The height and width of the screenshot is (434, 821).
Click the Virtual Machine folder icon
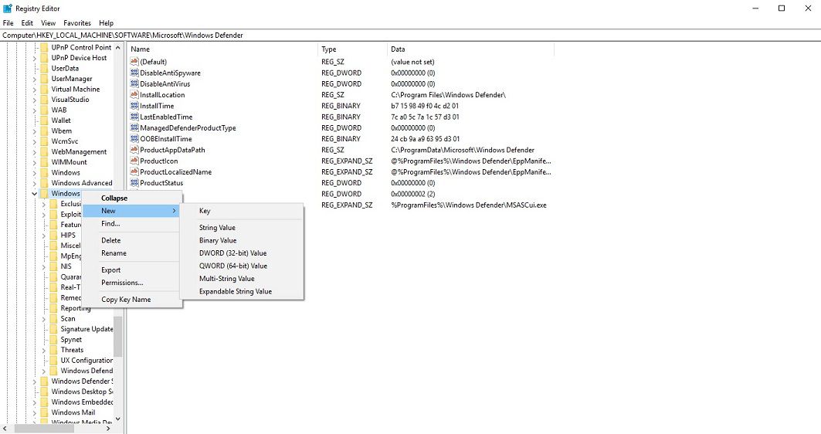45,89
